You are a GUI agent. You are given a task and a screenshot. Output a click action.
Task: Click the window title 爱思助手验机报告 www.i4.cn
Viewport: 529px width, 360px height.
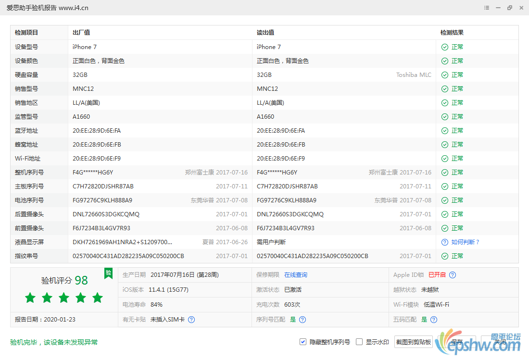tap(48, 8)
